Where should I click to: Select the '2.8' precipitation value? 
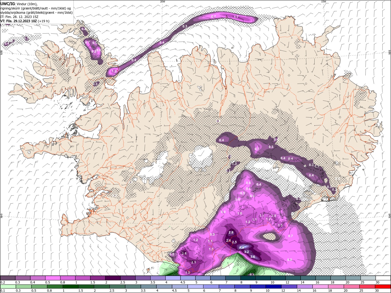(x=231, y=233)
